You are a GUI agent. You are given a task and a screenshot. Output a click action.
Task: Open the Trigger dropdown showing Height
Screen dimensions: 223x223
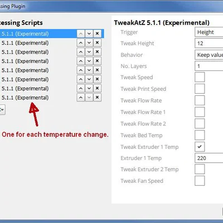tap(209, 32)
